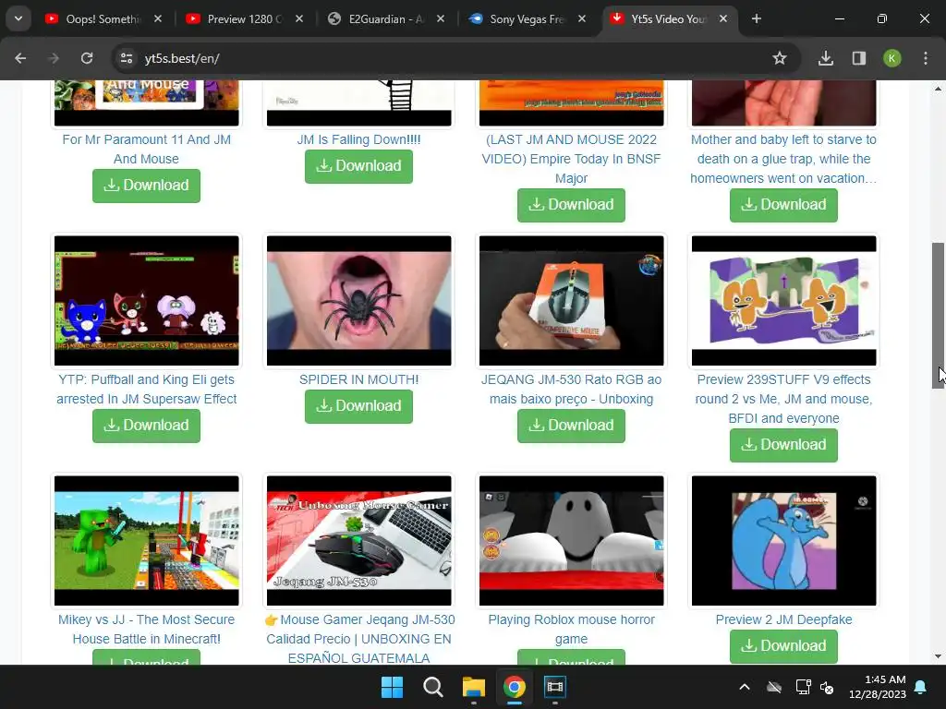Go forward in browser history
Screen dimensions: 946x709
point(54,58)
